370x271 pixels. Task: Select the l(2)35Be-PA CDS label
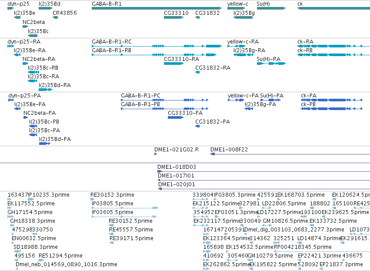click(30, 104)
